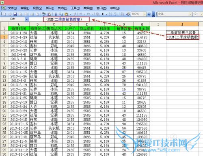Click the Excel Help question icon
The width and height of the screenshot is (203, 156).
coord(149,14)
